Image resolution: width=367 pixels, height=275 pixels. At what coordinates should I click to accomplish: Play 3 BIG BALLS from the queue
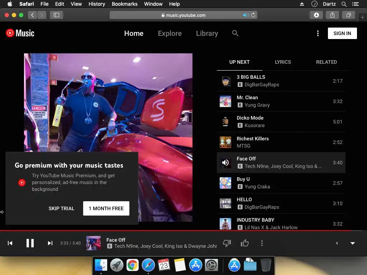tap(281, 81)
